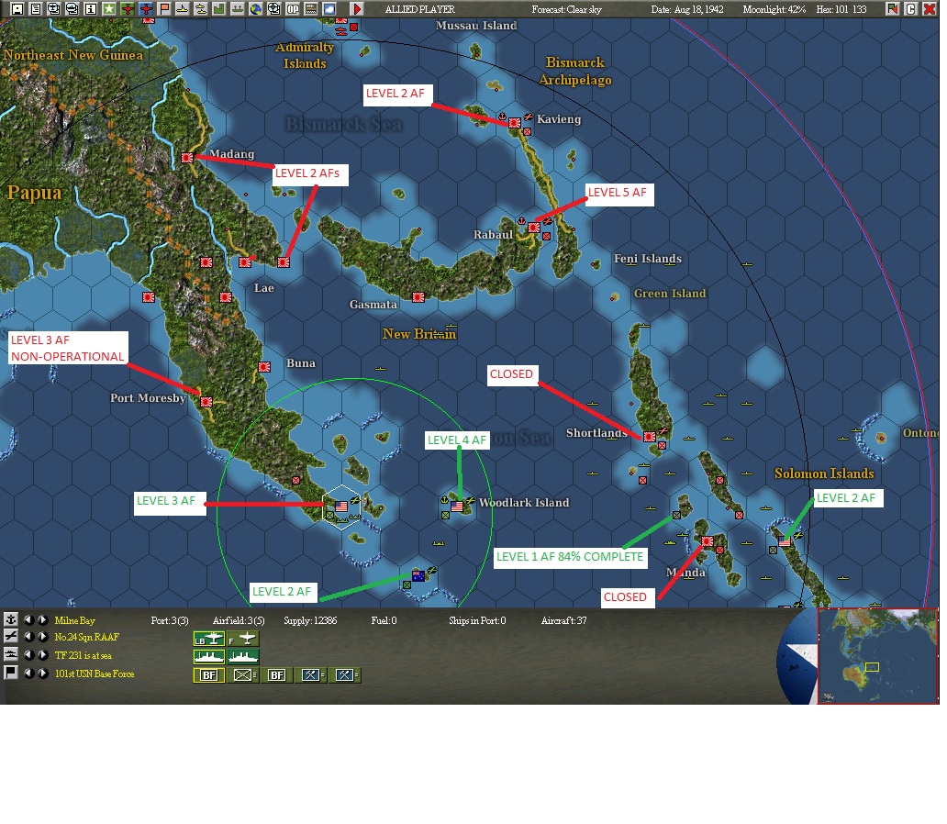
Task: Open the green factory industry toolbar icon
Action: click(x=219, y=8)
